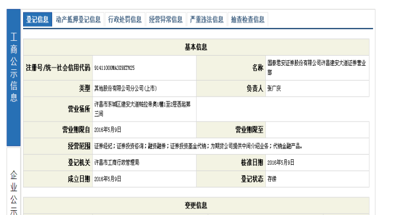Open the 行政处罚信息 tab

coord(125,20)
